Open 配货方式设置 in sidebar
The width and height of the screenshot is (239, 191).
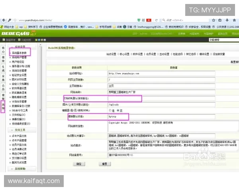click(x=19, y=162)
